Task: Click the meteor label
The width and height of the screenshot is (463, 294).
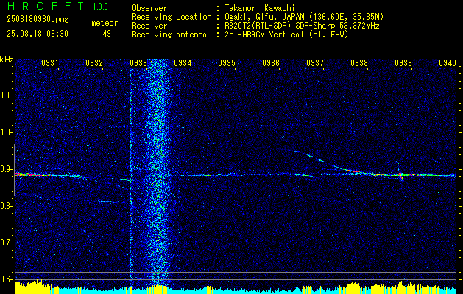Action: tap(105, 23)
